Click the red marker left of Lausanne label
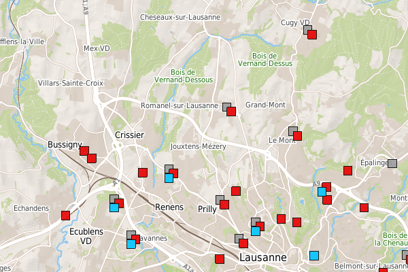The image size is (408, 272). point(220,259)
